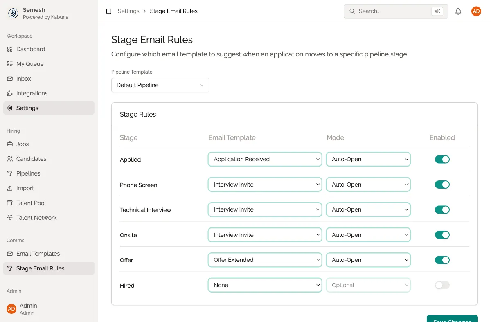Disable the Applied stage rule toggle
The height and width of the screenshot is (322, 491).
[x=442, y=160]
